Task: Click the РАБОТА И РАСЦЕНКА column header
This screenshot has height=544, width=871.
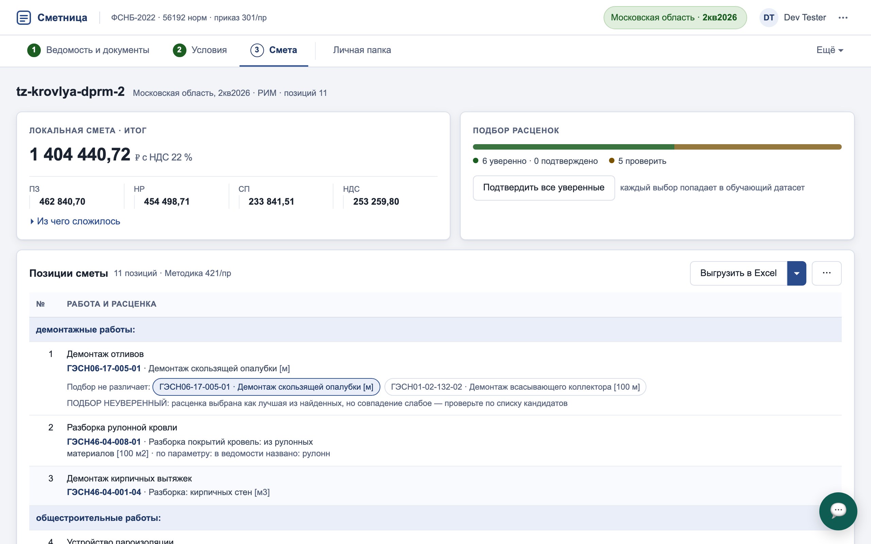Action: (112, 304)
